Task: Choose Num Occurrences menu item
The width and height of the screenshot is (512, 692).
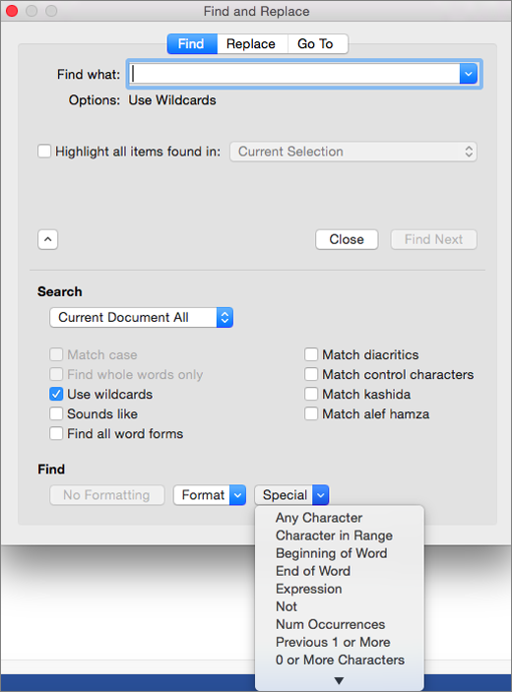Action: click(340, 624)
